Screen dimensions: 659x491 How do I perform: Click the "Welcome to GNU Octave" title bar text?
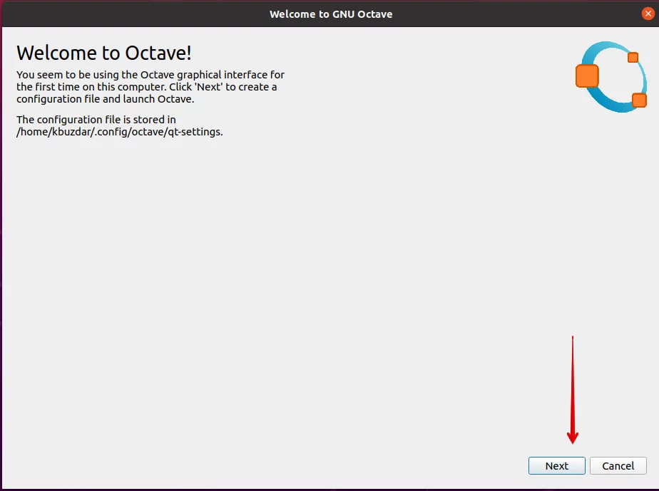point(331,14)
